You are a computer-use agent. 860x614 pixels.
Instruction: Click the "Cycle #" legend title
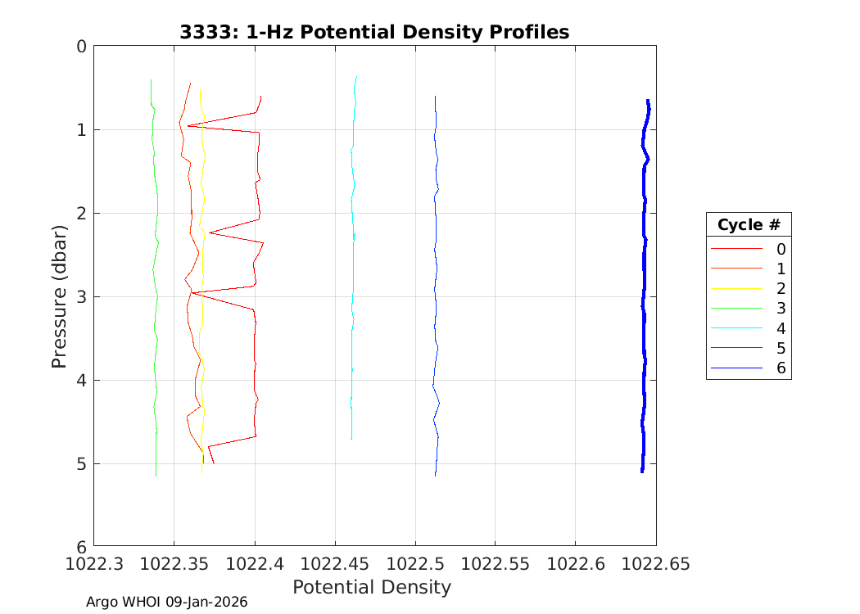(749, 225)
